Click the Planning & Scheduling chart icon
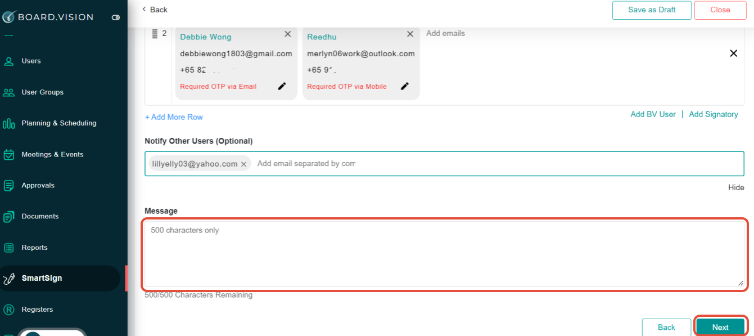Viewport: 754px width, 336px height. click(9, 123)
